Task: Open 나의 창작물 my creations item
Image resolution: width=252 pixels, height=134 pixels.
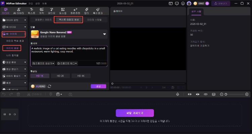Action: (x=12, y=55)
